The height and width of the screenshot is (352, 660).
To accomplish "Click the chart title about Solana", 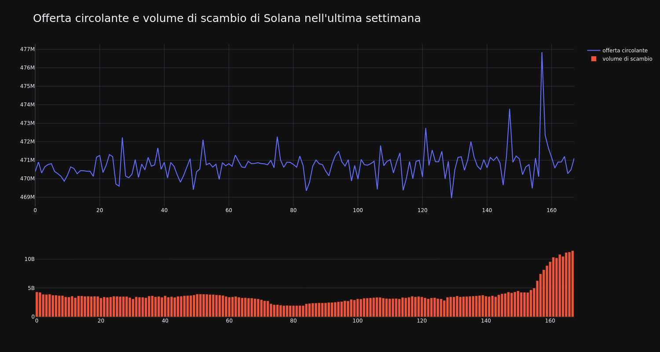I will 227,18.
